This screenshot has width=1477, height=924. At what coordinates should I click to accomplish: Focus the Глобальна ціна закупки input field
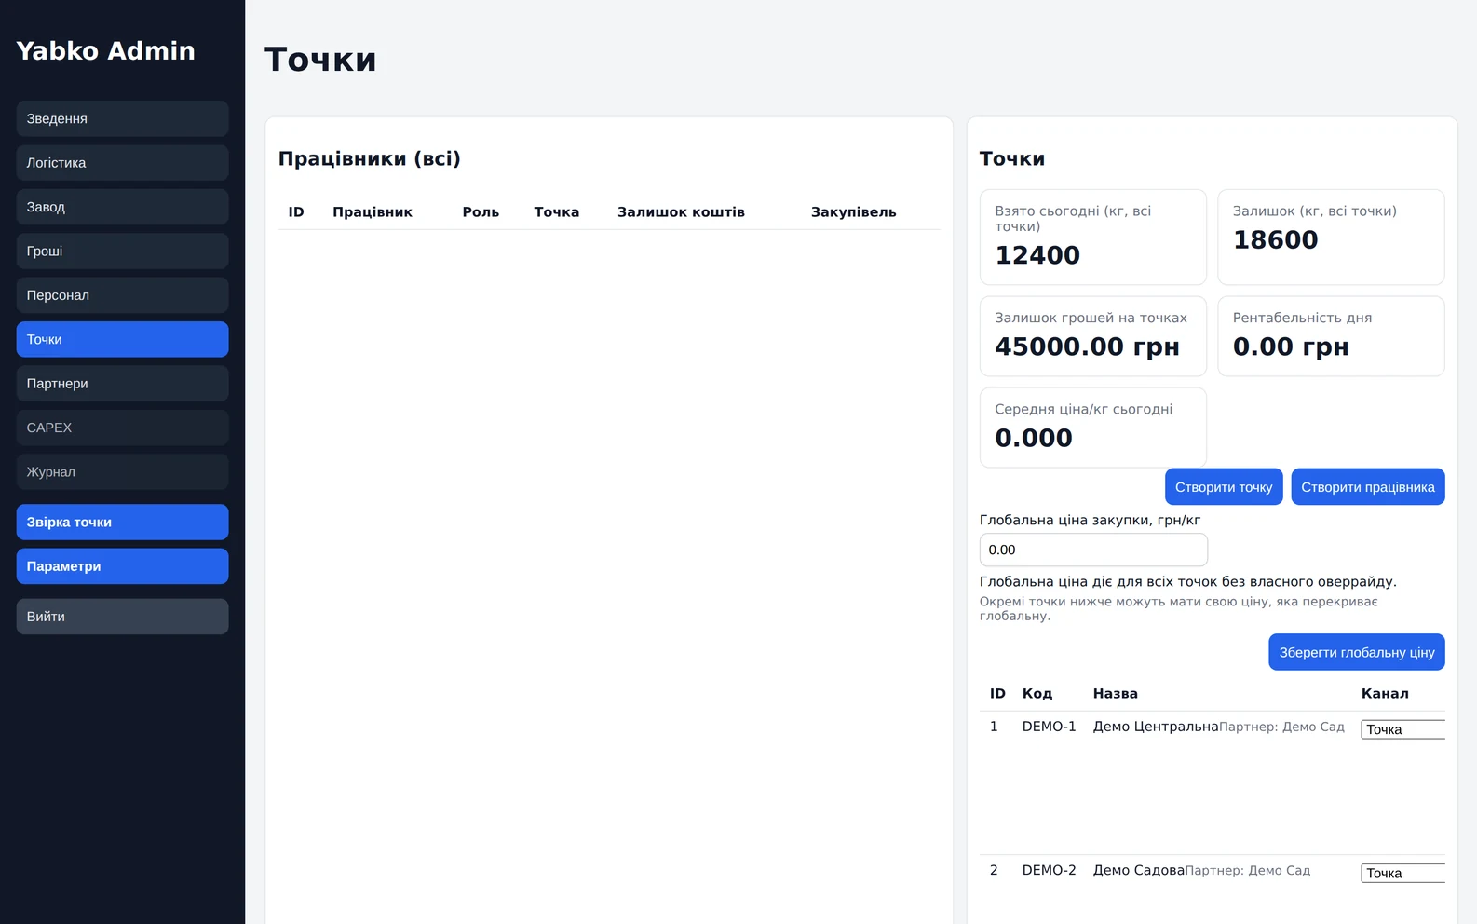pyautogui.click(x=1093, y=550)
